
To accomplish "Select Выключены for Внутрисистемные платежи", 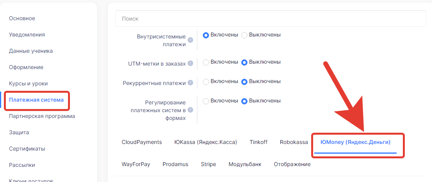I will coord(244,35).
